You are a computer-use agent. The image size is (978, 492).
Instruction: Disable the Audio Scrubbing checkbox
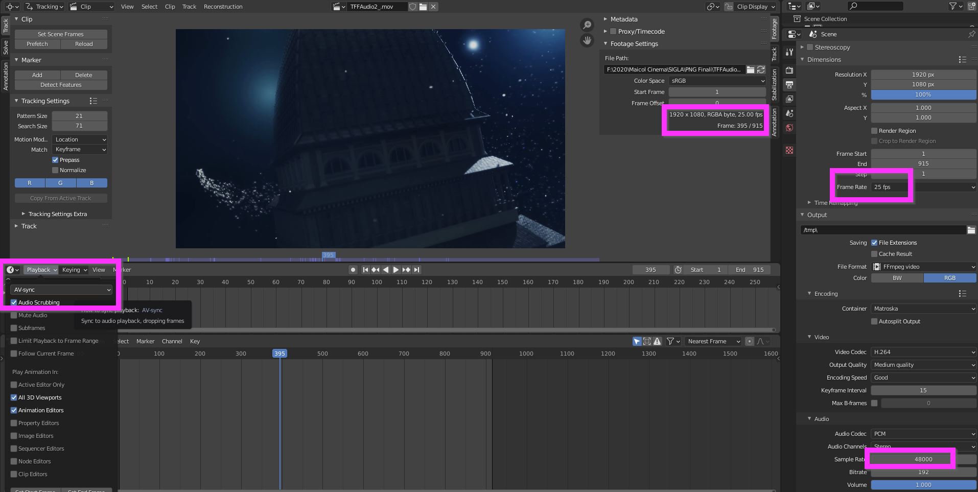point(14,302)
